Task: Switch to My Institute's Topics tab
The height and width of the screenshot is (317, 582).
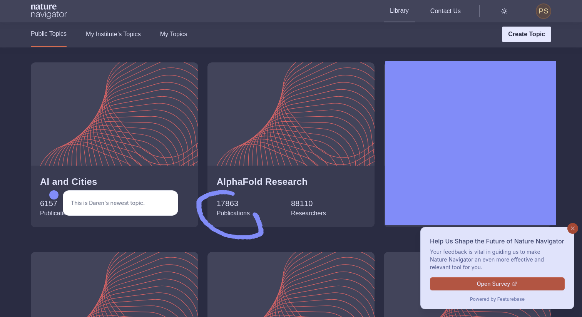Action: (x=113, y=34)
